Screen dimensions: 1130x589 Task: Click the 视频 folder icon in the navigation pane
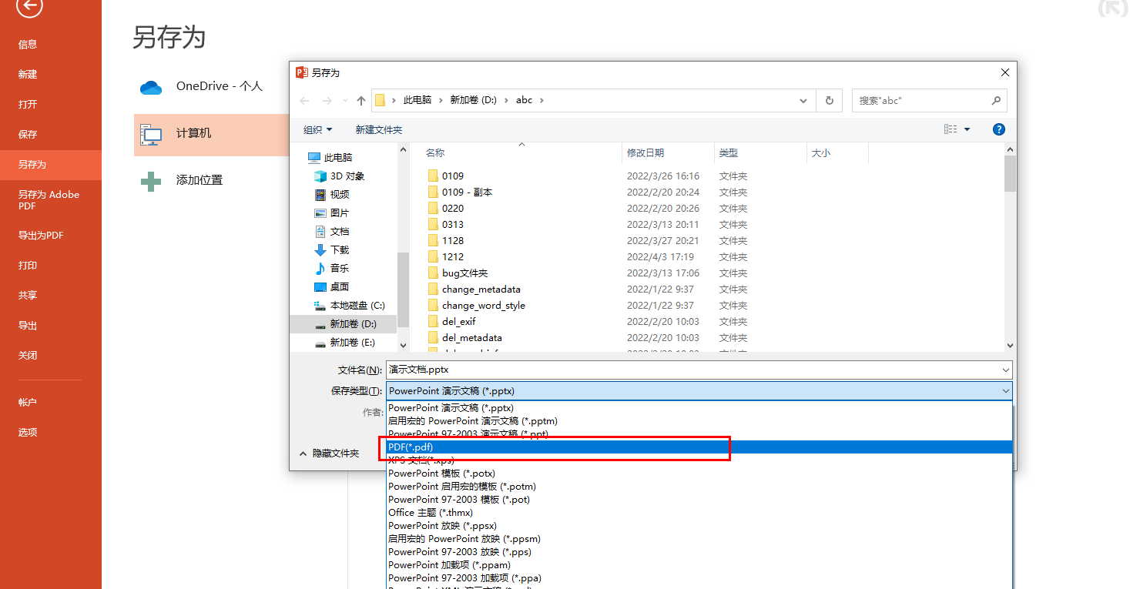(x=320, y=195)
